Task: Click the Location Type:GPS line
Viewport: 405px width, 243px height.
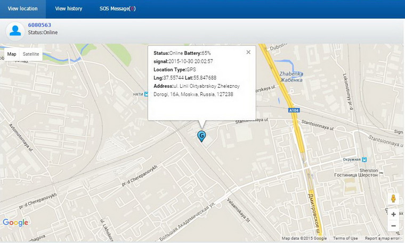Action: point(175,70)
